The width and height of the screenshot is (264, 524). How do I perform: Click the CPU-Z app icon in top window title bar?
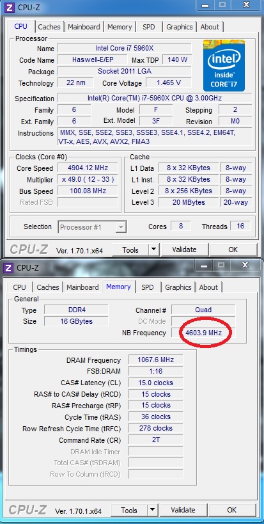(x=10, y=7)
